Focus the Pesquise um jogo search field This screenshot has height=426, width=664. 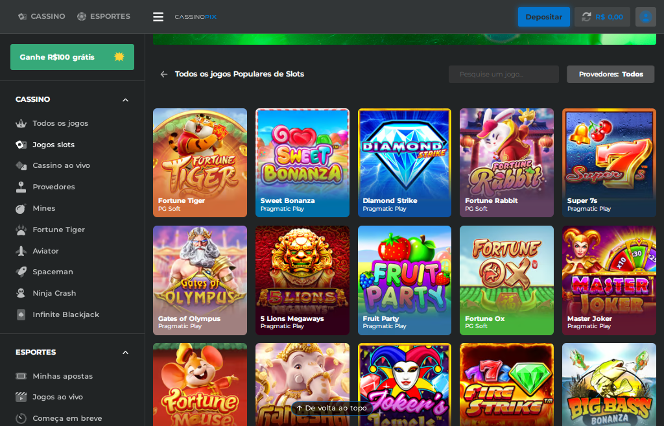click(503, 75)
